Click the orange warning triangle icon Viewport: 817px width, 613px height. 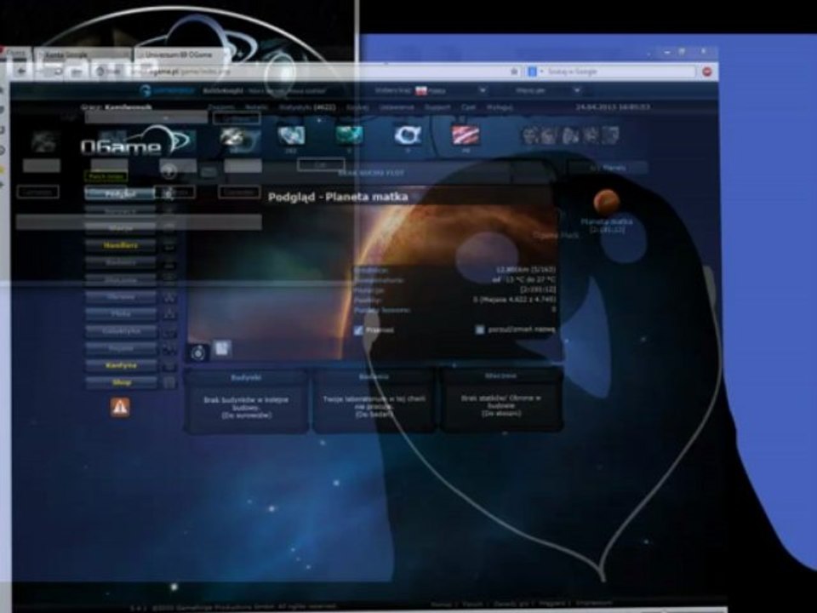120,407
